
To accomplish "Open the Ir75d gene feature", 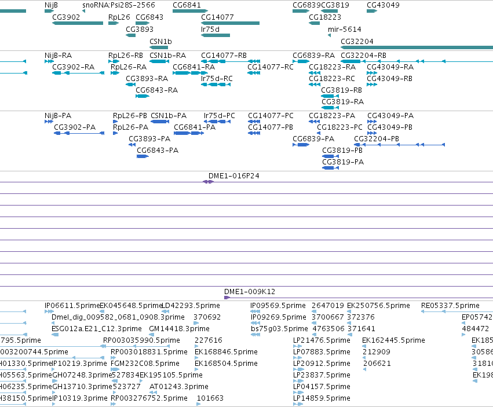I will (x=216, y=35).
